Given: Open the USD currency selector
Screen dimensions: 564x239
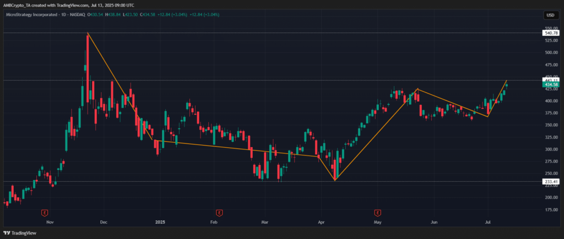Looking at the screenshot, I should pyautogui.click(x=550, y=15).
